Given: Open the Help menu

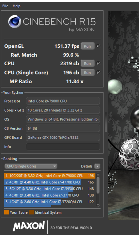Looking at the screenshot, I should 16,6.
